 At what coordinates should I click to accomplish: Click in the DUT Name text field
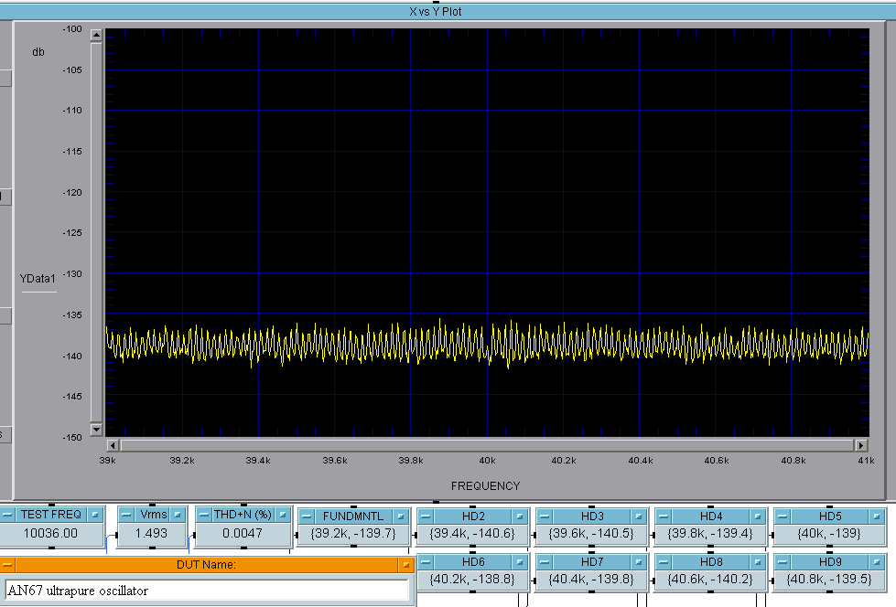(x=207, y=591)
